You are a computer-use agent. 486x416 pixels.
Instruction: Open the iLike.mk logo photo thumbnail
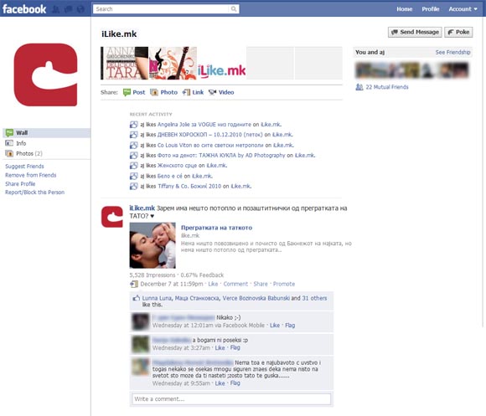[x=221, y=63]
